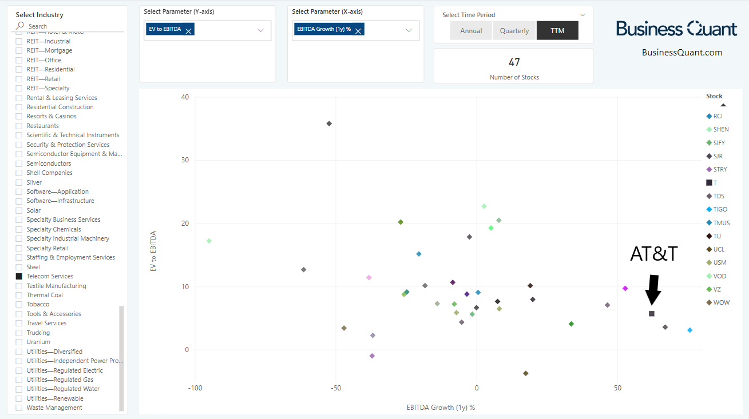
Task: Select the Annual time period tab
Action: pos(471,31)
